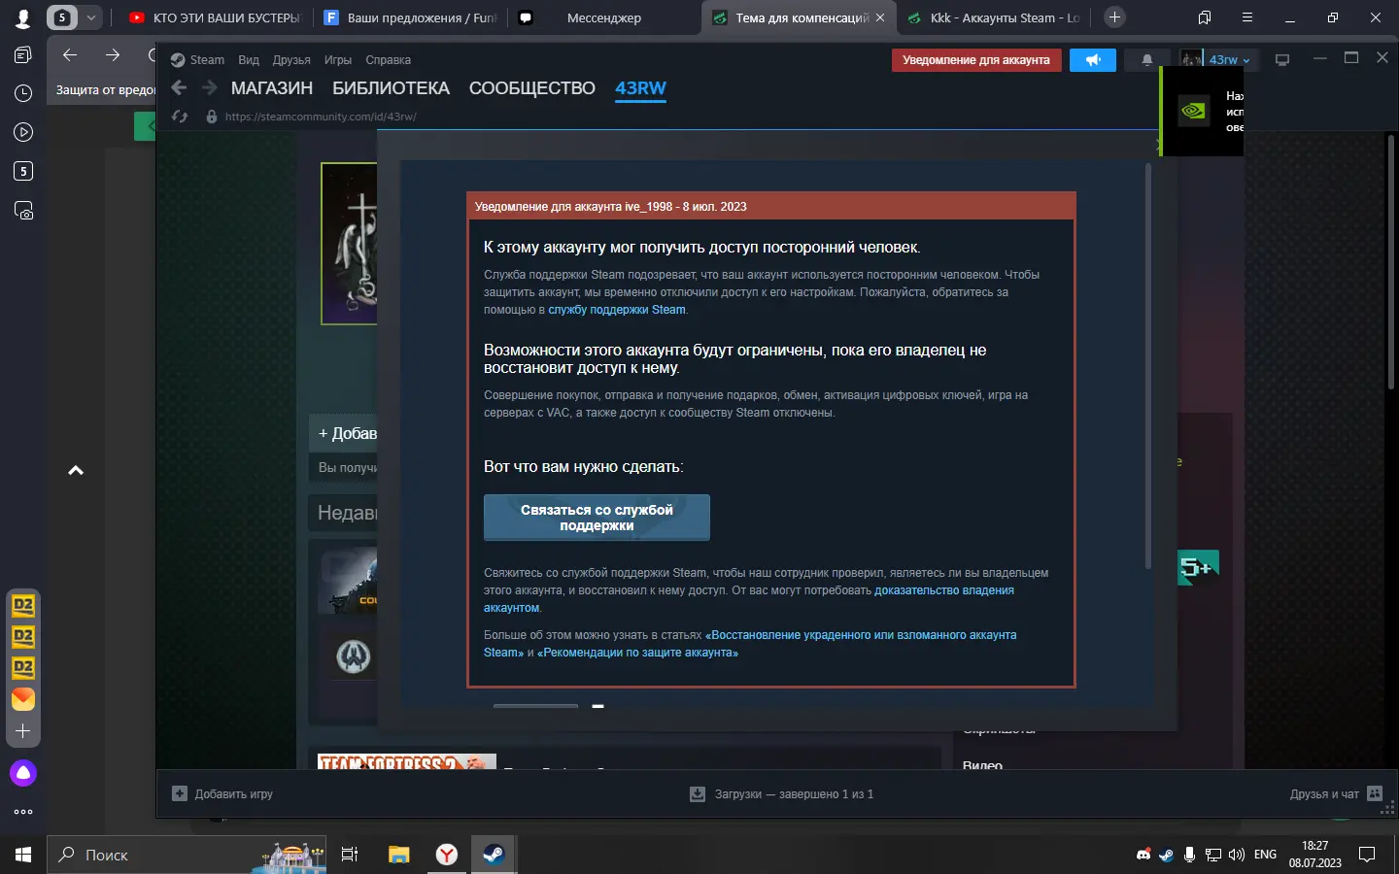Open the Вид menu

point(249,60)
